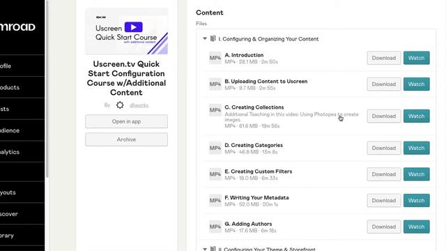Watch the Writing Your Metadata video
446x251 pixels.
[x=417, y=201]
